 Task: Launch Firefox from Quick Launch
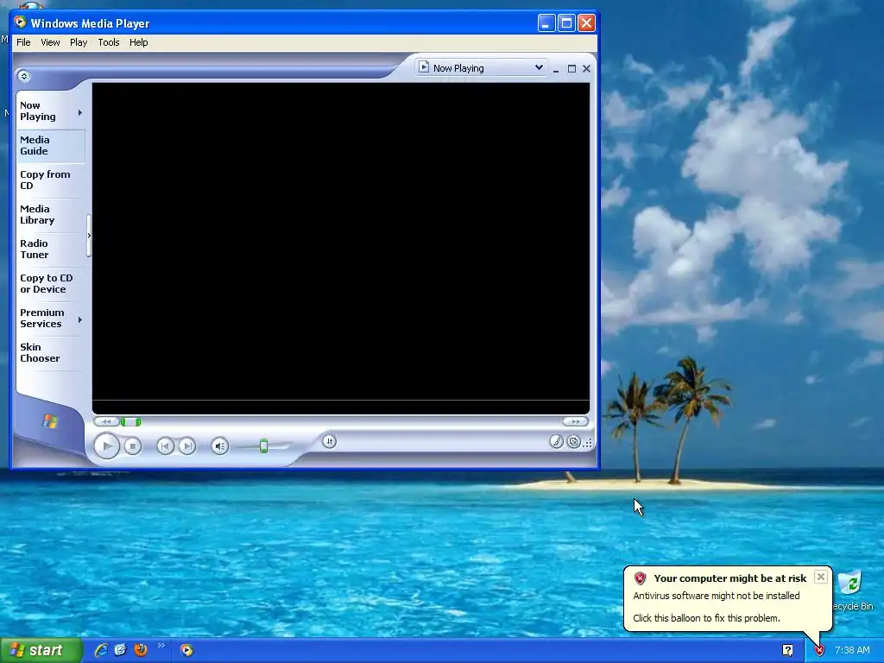pyautogui.click(x=141, y=650)
